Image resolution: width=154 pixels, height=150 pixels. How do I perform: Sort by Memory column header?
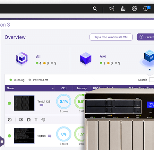82,88
